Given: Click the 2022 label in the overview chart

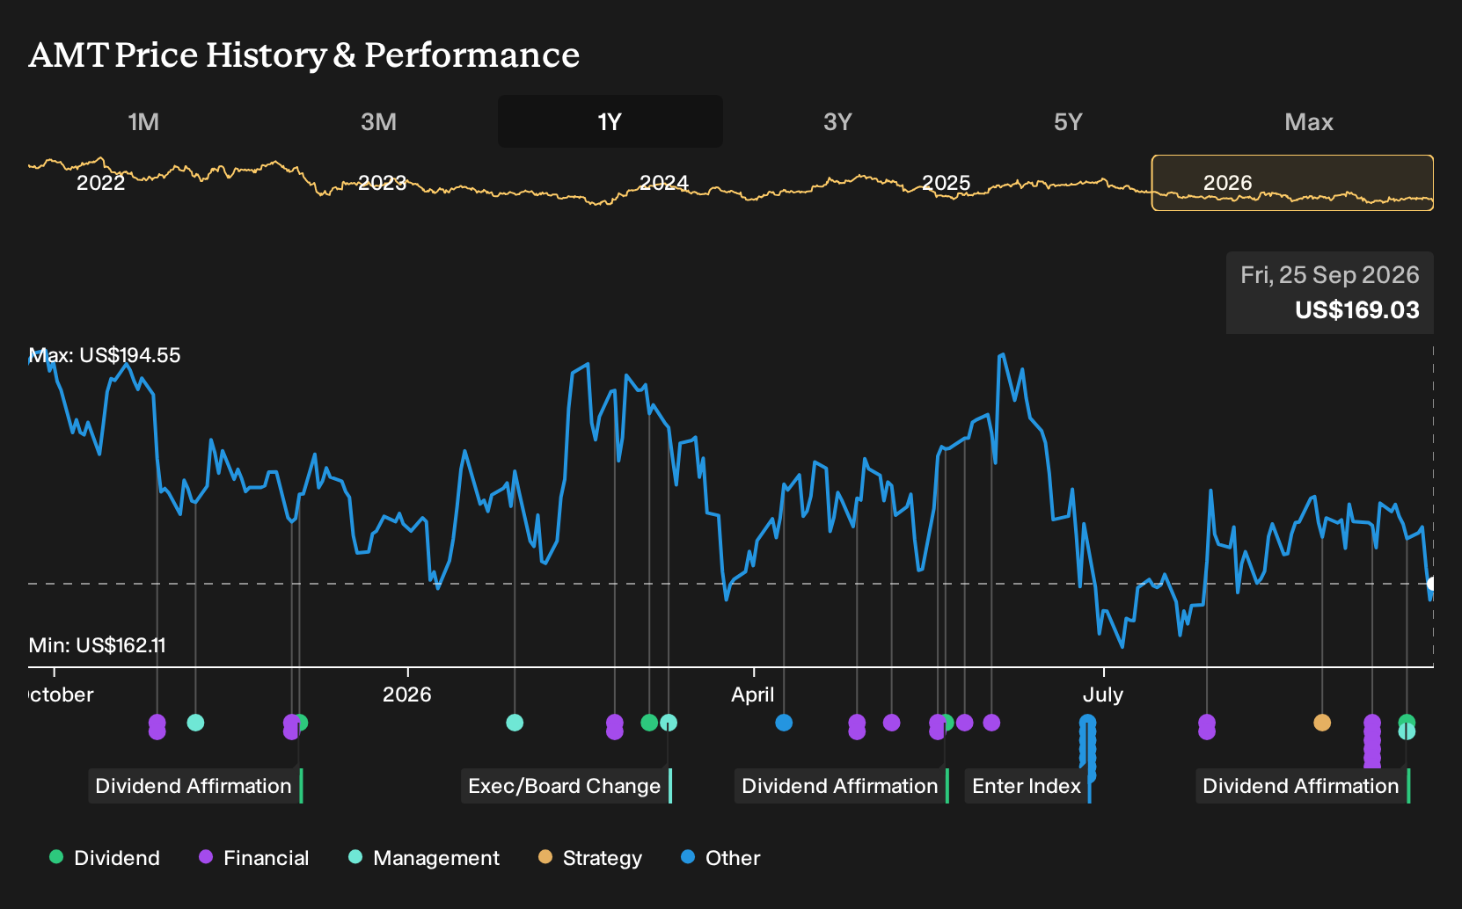Looking at the screenshot, I should pos(101,183).
